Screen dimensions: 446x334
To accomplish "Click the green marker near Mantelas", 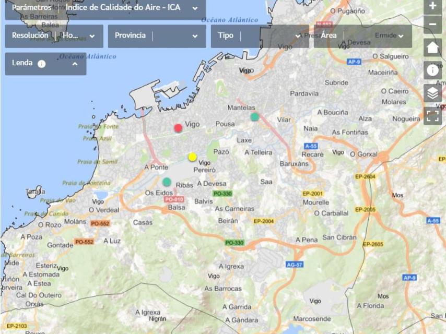I will (x=254, y=117).
